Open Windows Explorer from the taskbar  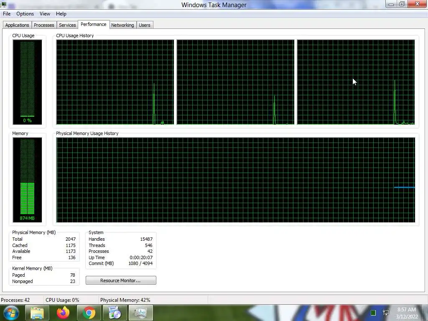click(x=37, y=313)
